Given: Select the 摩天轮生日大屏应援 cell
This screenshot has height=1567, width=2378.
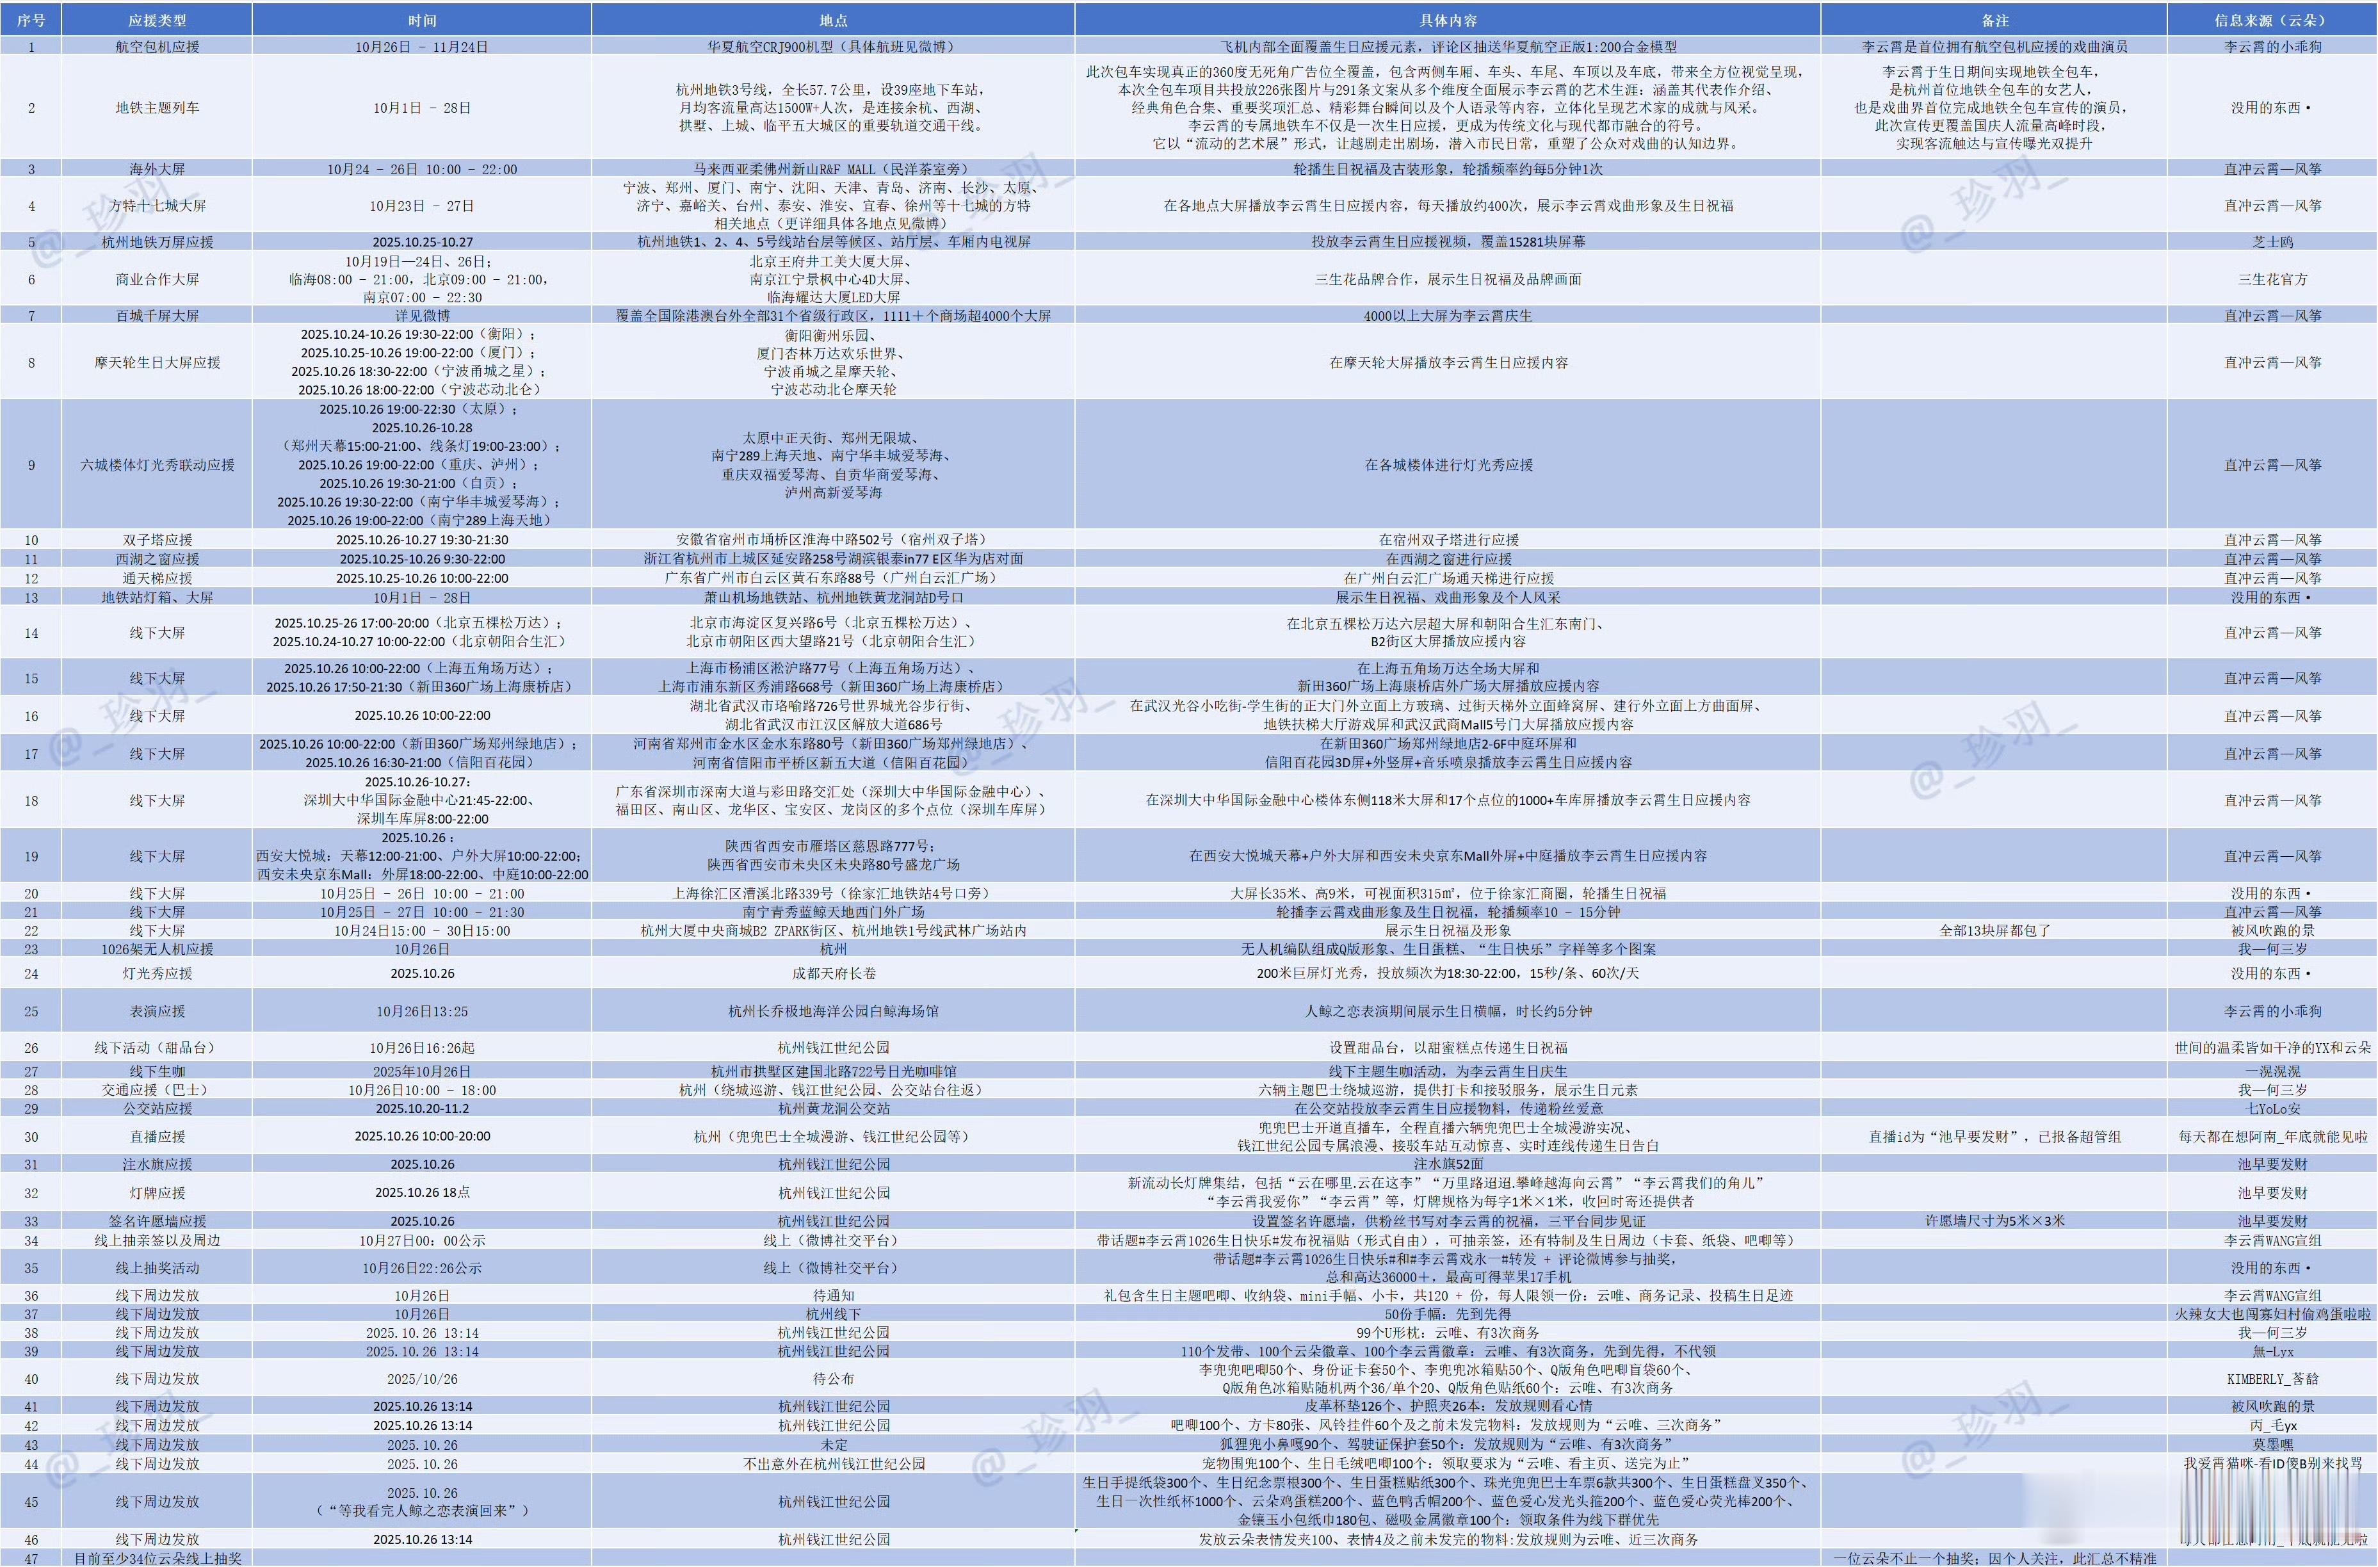Looking at the screenshot, I should pos(157,362).
